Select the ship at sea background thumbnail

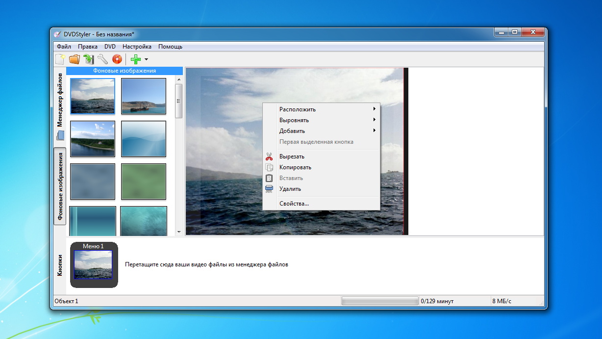pyautogui.click(x=144, y=96)
